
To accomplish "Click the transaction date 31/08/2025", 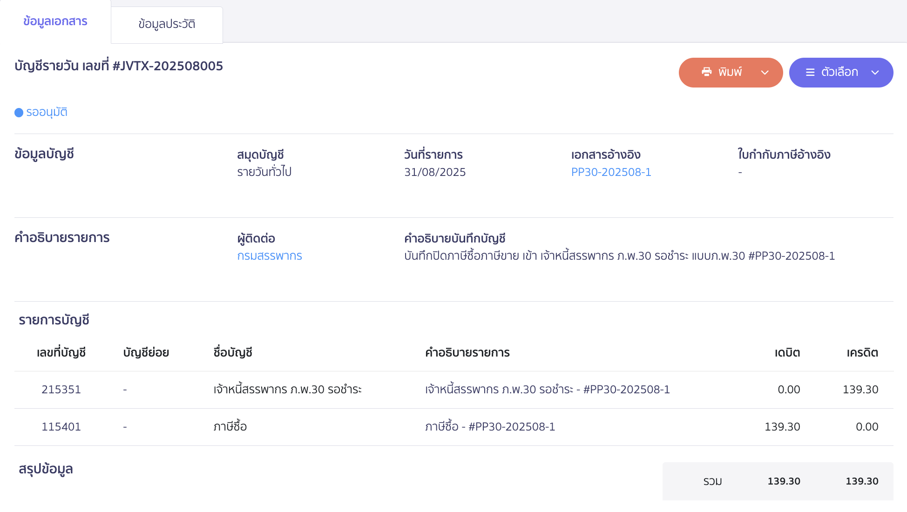I will (434, 172).
